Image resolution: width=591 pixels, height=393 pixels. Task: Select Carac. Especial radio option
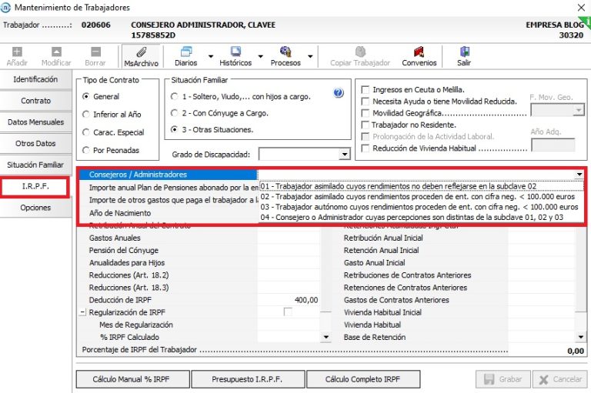coord(86,132)
